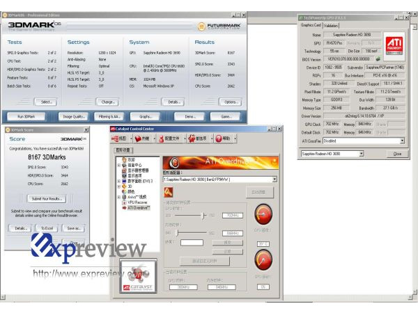Click Options under the Results column
This screenshot has height=313, width=418.
coord(230,102)
